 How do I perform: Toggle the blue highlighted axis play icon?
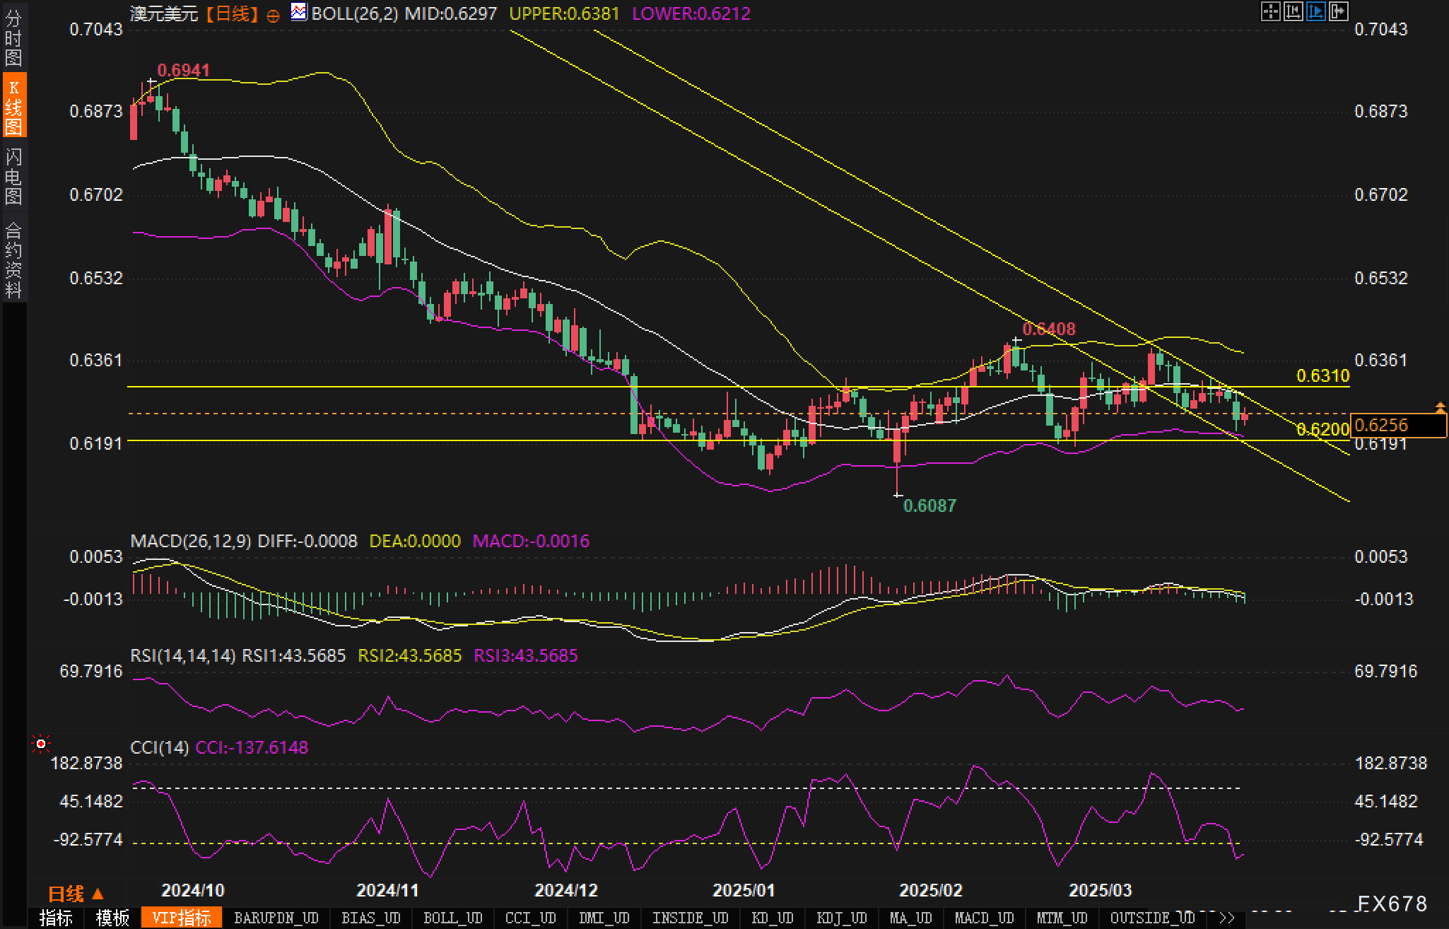(1315, 11)
